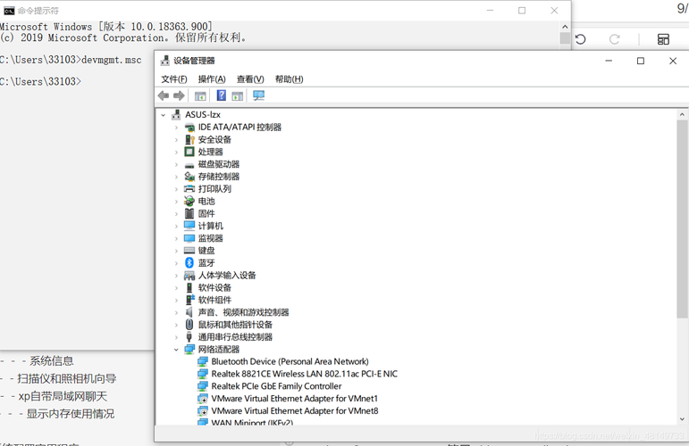Click the Forward arrow in Device Manager toolbar
689x446 pixels.
tap(179, 95)
